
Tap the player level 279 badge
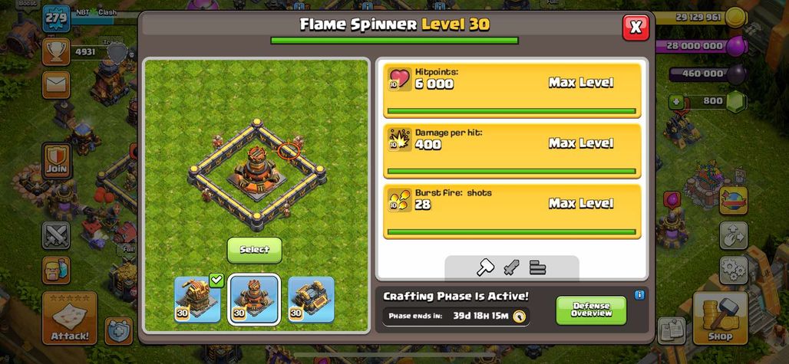click(56, 18)
